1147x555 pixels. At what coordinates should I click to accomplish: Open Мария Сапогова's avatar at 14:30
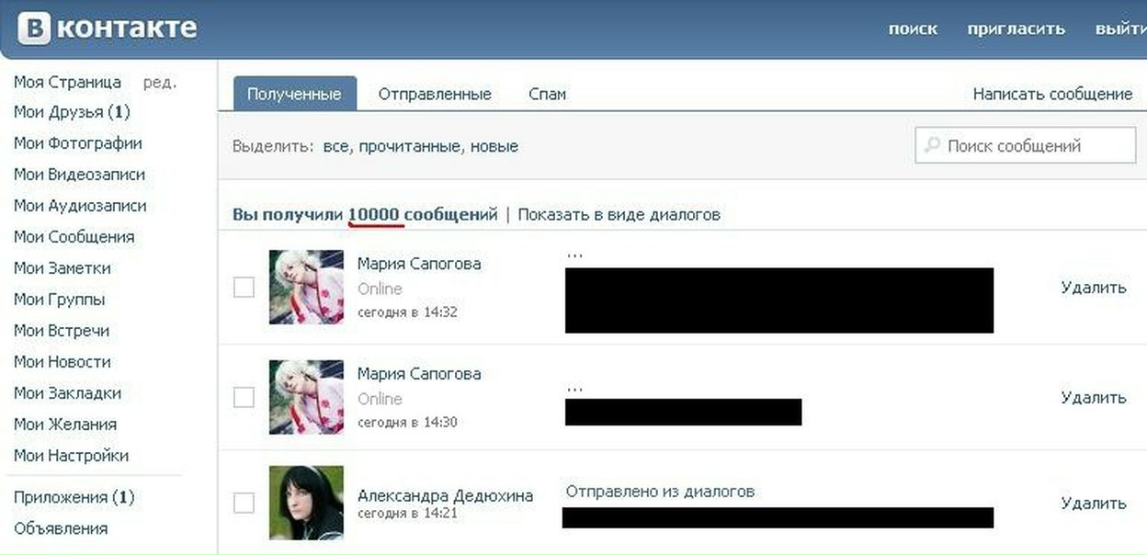click(x=306, y=397)
